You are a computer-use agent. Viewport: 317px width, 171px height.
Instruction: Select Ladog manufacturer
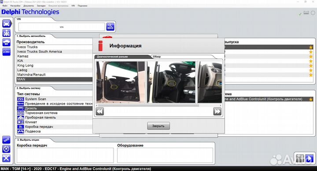55,70
